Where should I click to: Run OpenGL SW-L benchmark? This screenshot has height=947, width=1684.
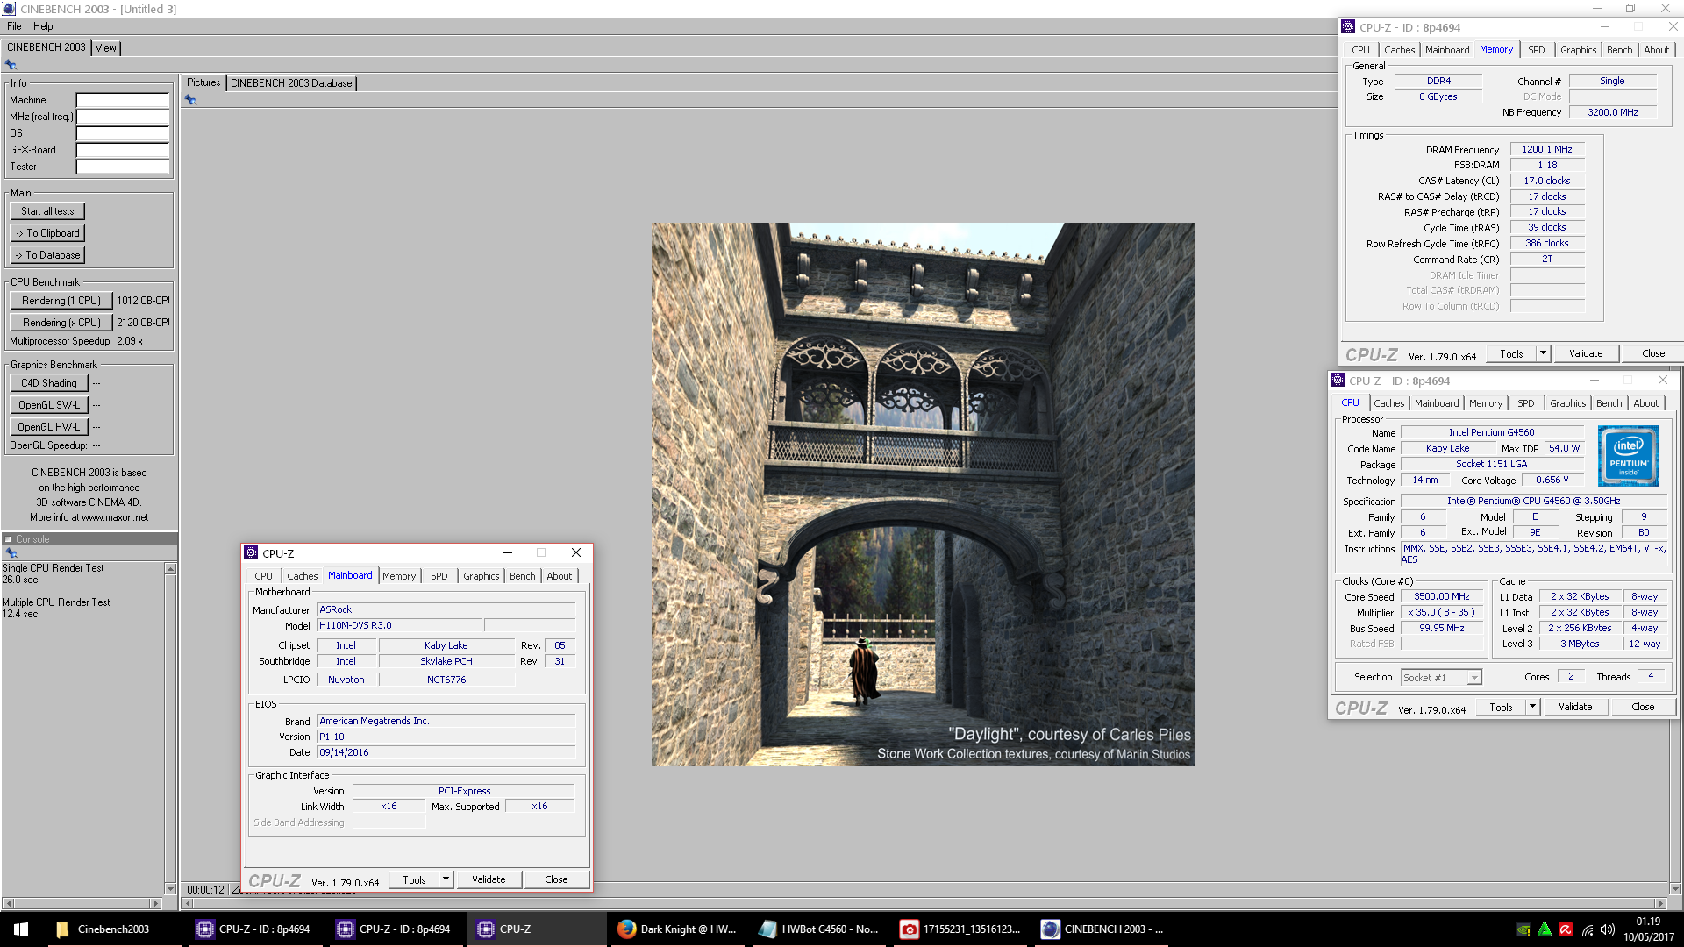tap(49, 405)
